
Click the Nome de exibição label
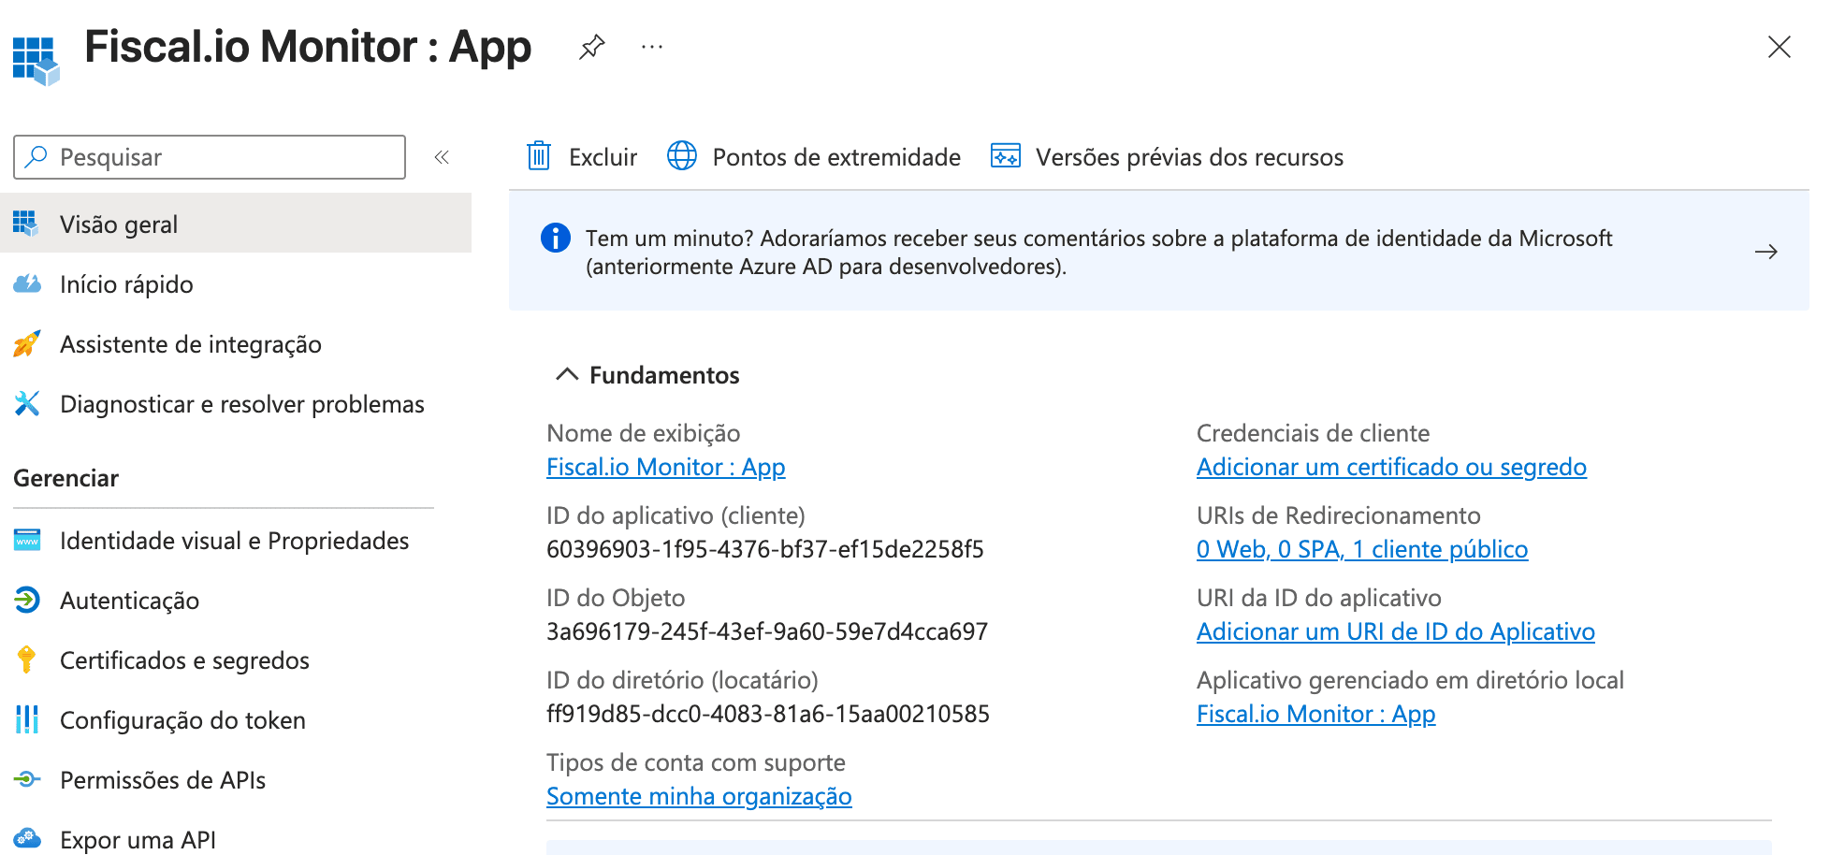click(x=644, y=433)
